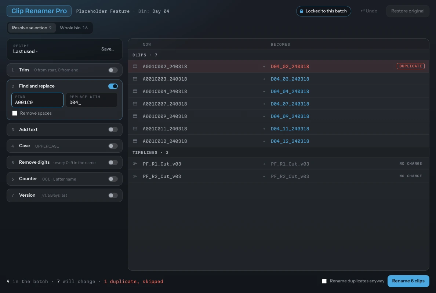Viewport: 436px width, 293px height.
Task: Select clip name A001C012_240318
Action: [x=165, y=141]
